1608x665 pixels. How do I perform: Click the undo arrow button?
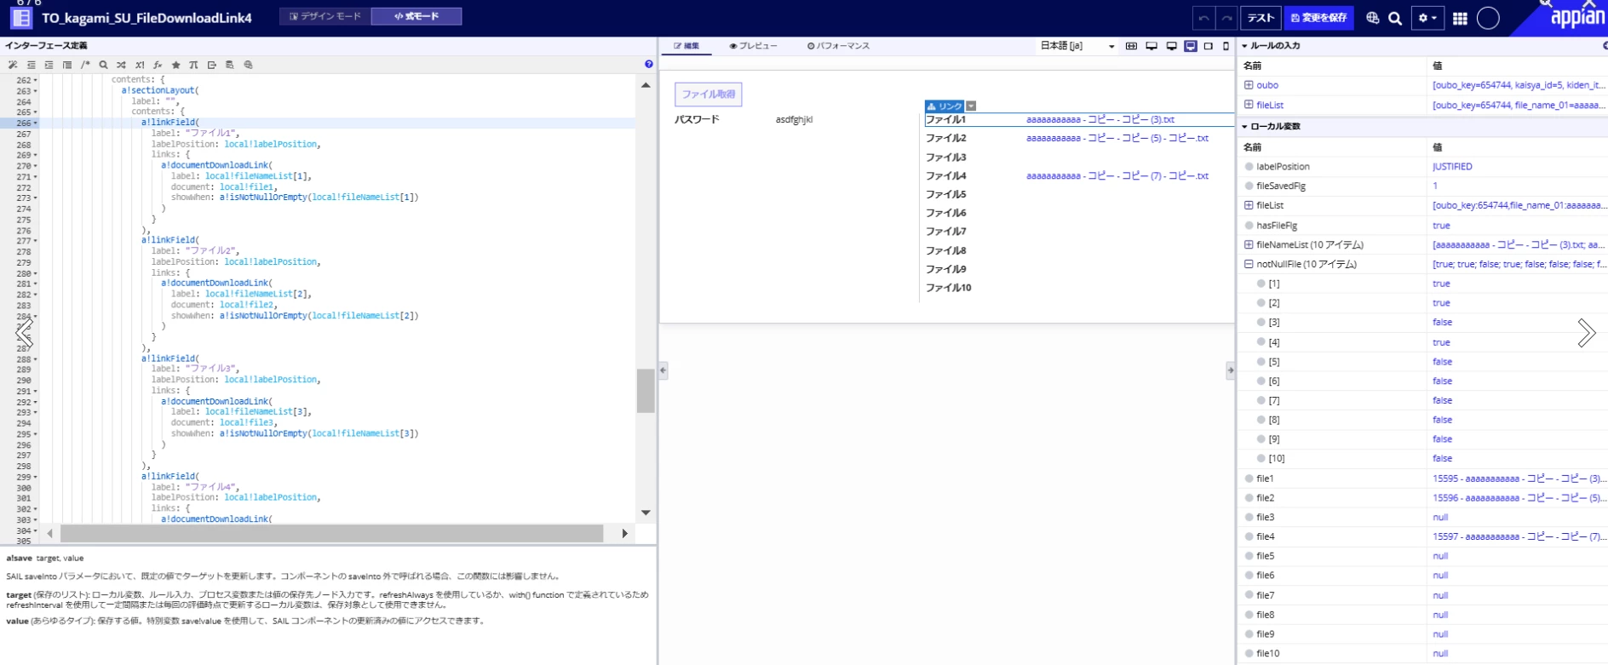coord(1203,18)
